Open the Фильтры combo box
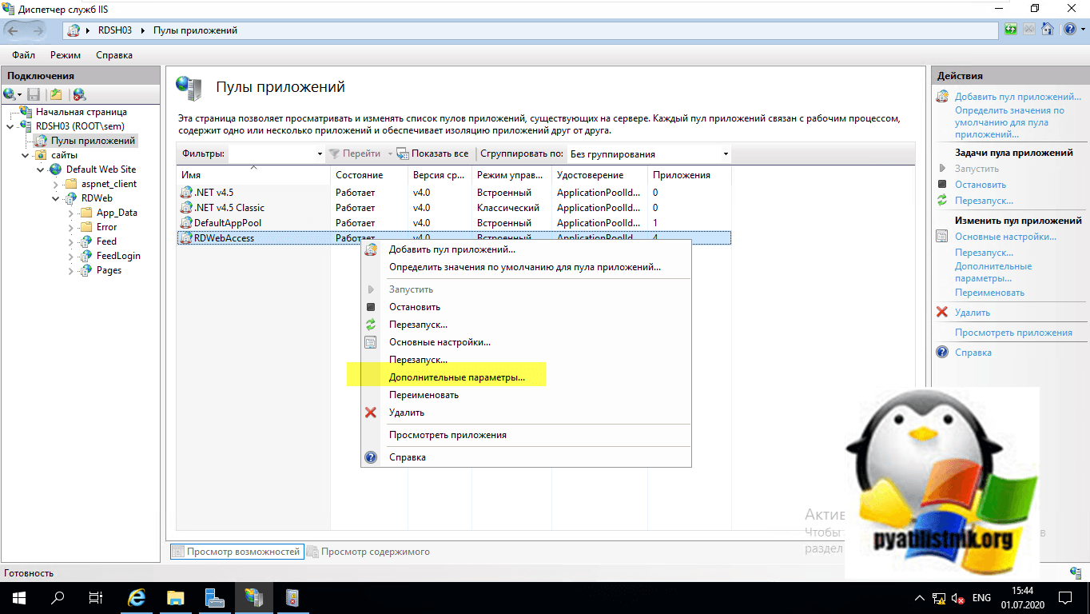Viewport: 1090px width, 614px height. (x=276, y=153)
